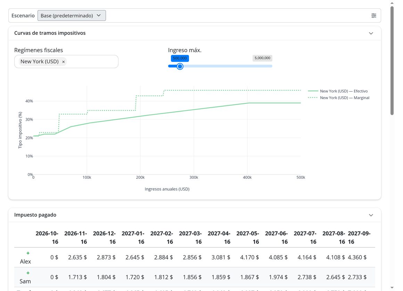Viewport: 403px width, 291px height.
Task: Click the Tipo impositivo (%) axis title
Action: (x=20, y=130)
